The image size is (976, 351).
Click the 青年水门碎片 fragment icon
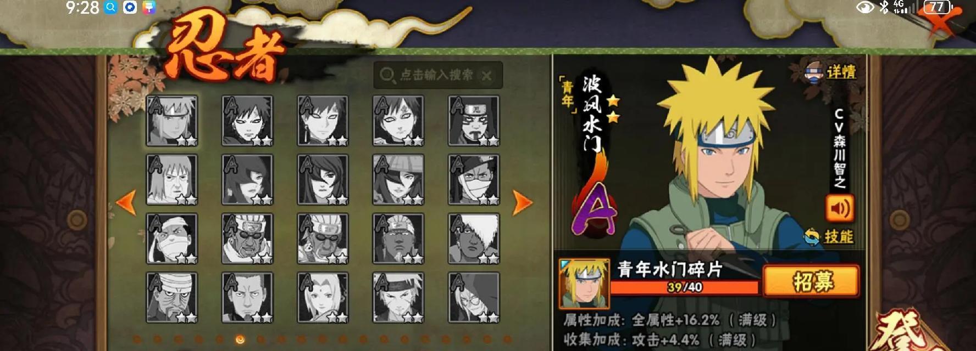point(584,284)
